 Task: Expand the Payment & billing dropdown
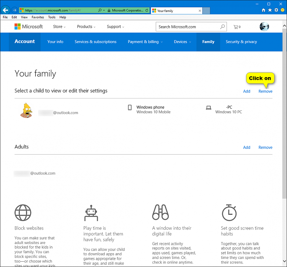pos(145,42)
